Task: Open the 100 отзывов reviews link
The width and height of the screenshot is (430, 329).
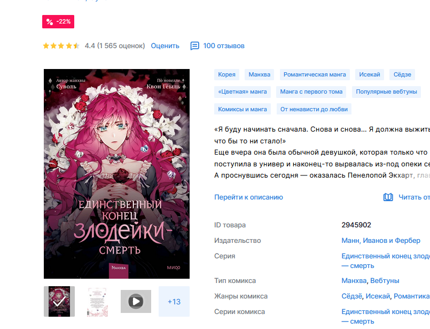Action: coord(224,46)
